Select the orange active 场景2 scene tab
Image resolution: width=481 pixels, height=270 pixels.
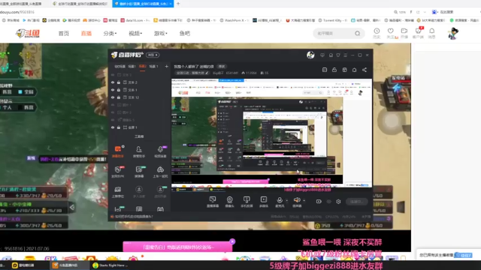pyautogui.click(x=142, y=66)
